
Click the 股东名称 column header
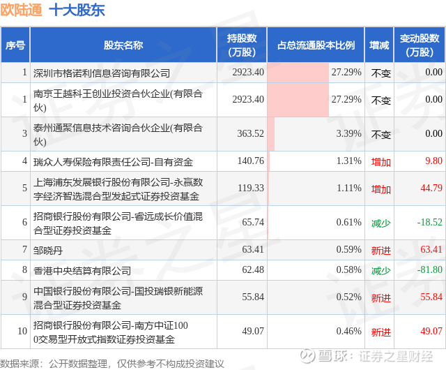pos(123,45)
